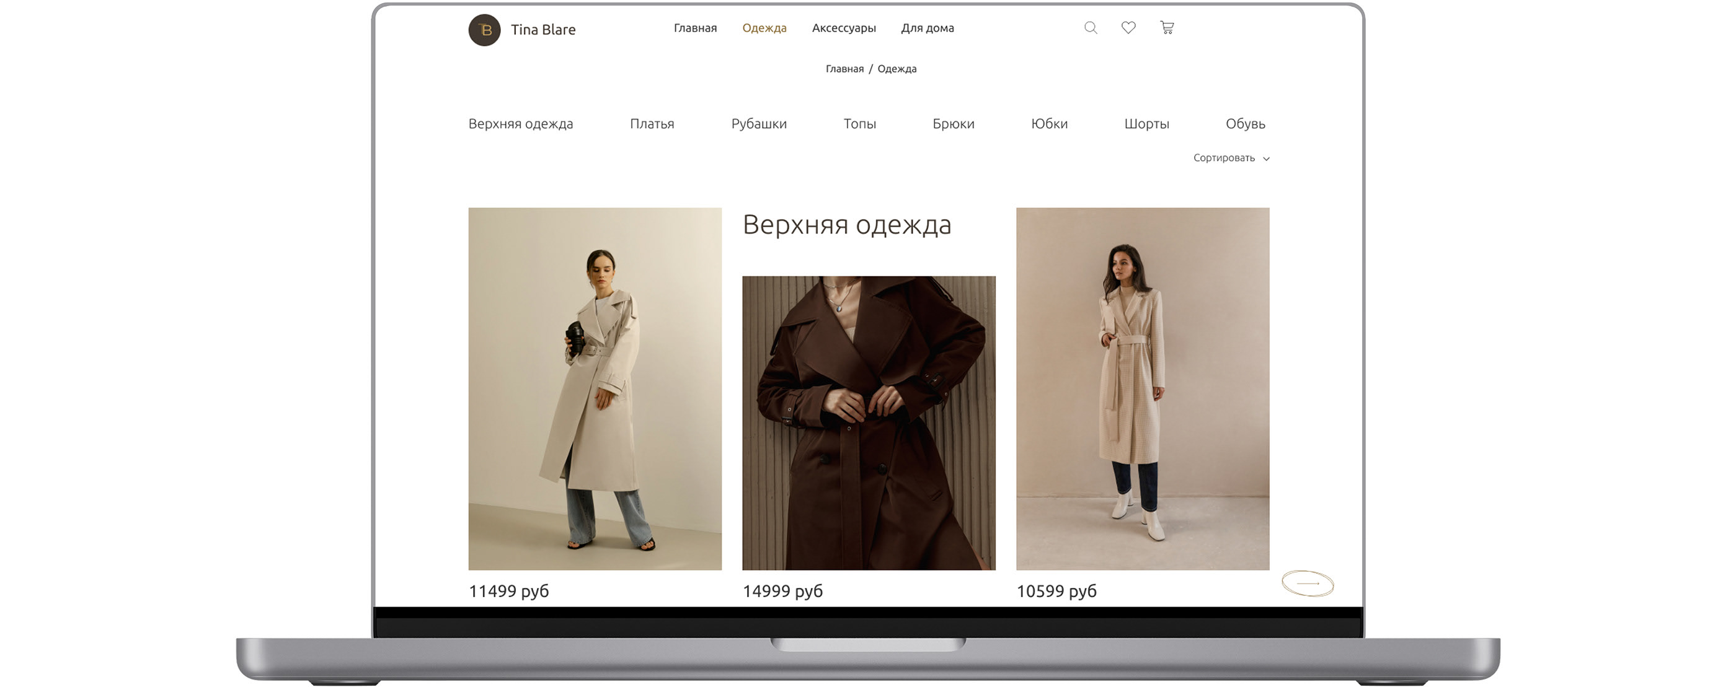This screenshot has height=687, width=1736.
Task: Open the Рубашки category
Action: [x=759, y=124]
